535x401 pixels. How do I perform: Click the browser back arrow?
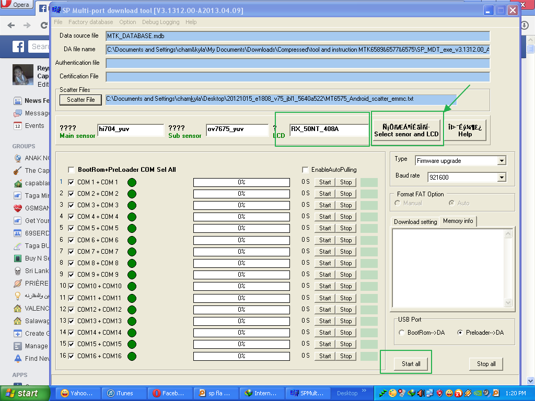(x=11, y=26)
